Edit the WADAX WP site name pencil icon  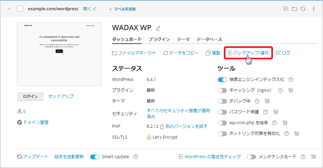(x=158, y=28)
